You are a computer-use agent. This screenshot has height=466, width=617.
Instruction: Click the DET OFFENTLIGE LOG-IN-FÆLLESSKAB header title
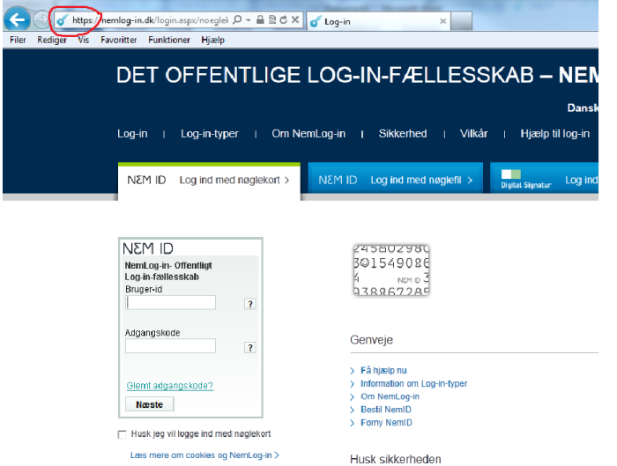coord(357,75)
